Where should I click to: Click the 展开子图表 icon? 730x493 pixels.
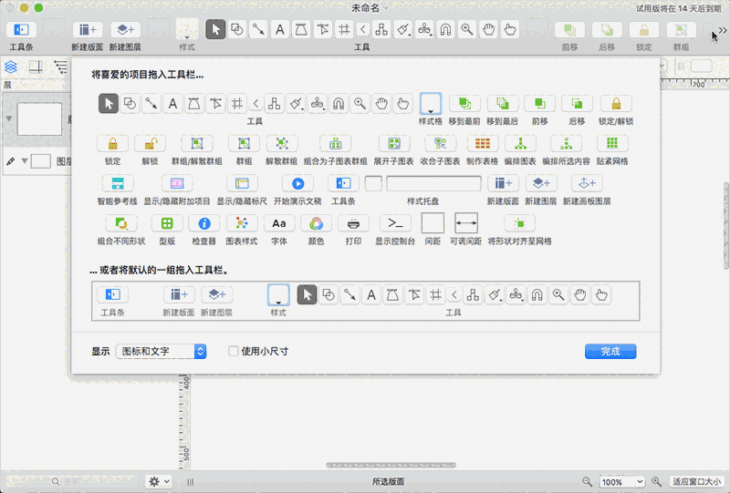(x=394, y=143)
